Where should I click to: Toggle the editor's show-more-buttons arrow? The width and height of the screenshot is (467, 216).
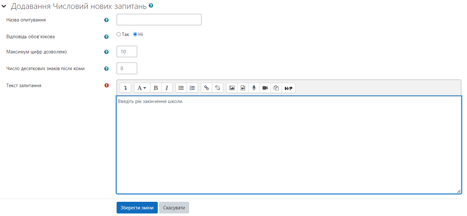coord(125,88)
